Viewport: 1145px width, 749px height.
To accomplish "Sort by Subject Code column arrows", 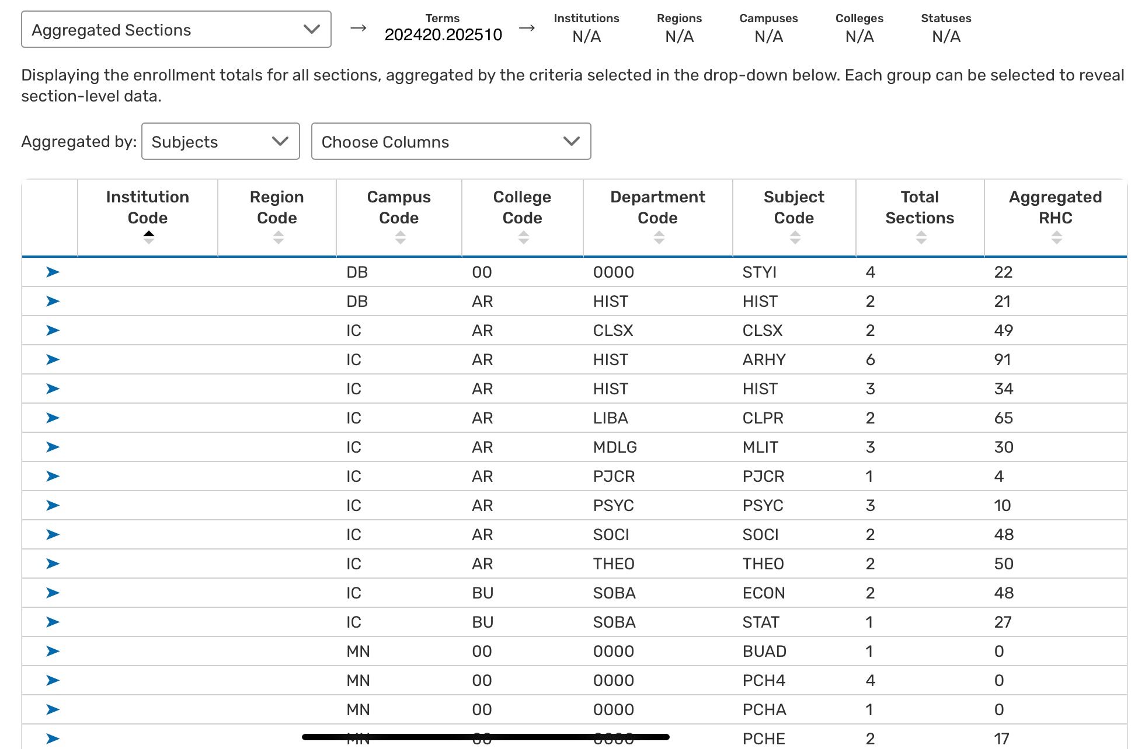I will pos(795,237).
